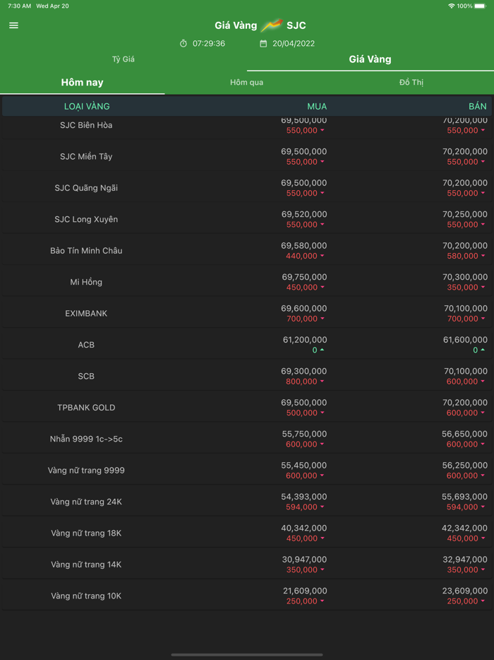Open the hamburger menu
494x660 pixels.
14,25
